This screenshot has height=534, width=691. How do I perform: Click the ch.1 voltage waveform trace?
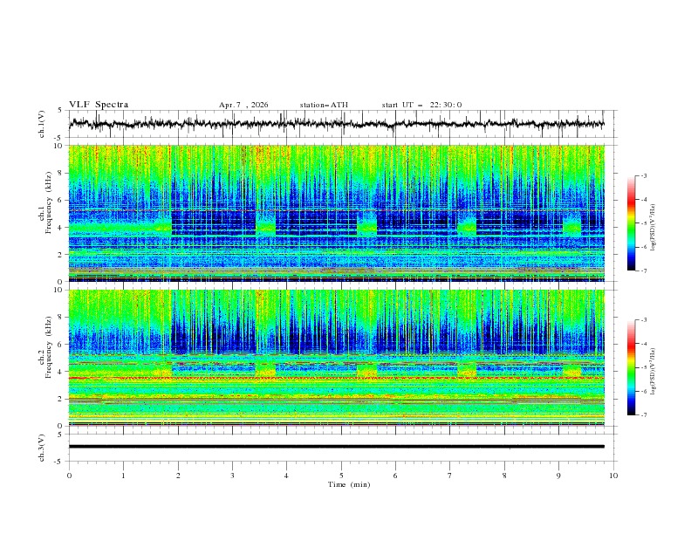point(337,124)
